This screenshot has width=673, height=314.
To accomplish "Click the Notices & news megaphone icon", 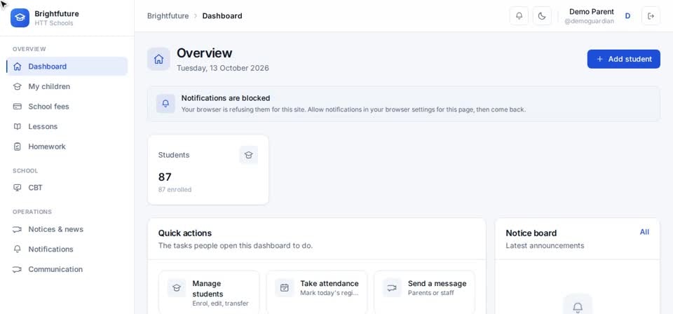I will (x=17, y=229).
